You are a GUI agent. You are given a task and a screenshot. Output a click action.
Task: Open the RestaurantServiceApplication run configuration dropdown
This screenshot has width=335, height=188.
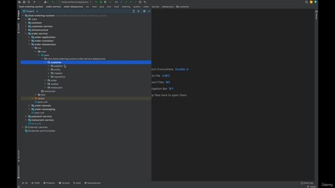point(75,2)
